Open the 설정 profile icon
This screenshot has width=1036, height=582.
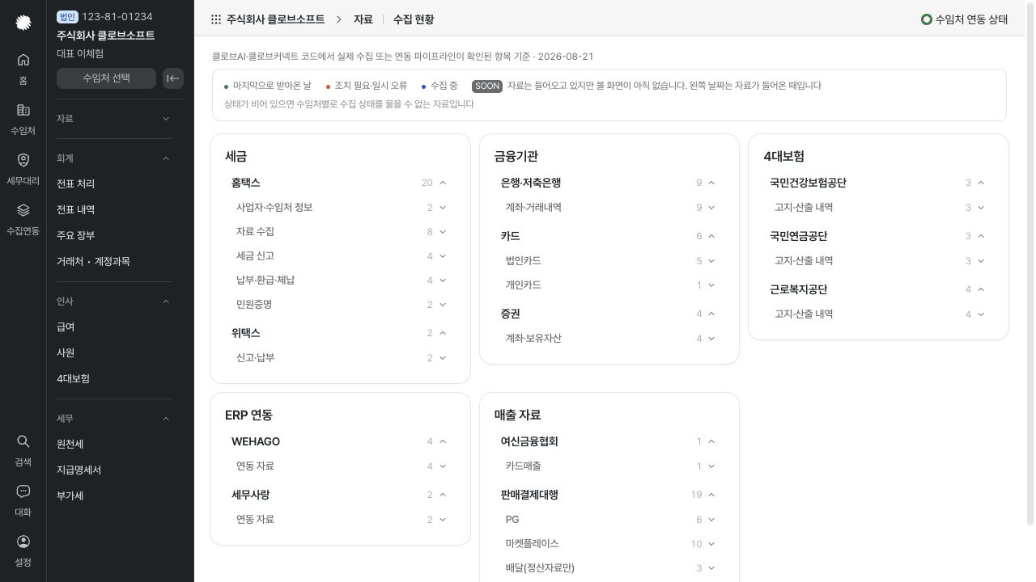point(23,542)
